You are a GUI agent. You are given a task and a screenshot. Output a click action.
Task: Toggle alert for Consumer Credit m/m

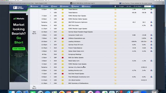(x=50, y=35)
